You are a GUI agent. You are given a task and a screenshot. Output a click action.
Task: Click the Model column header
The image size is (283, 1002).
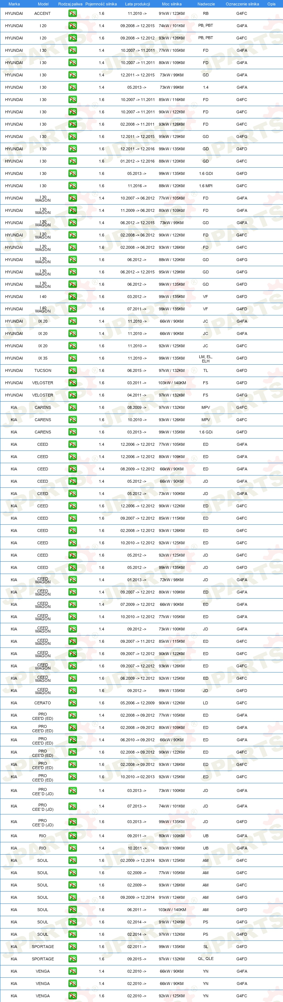43,4
